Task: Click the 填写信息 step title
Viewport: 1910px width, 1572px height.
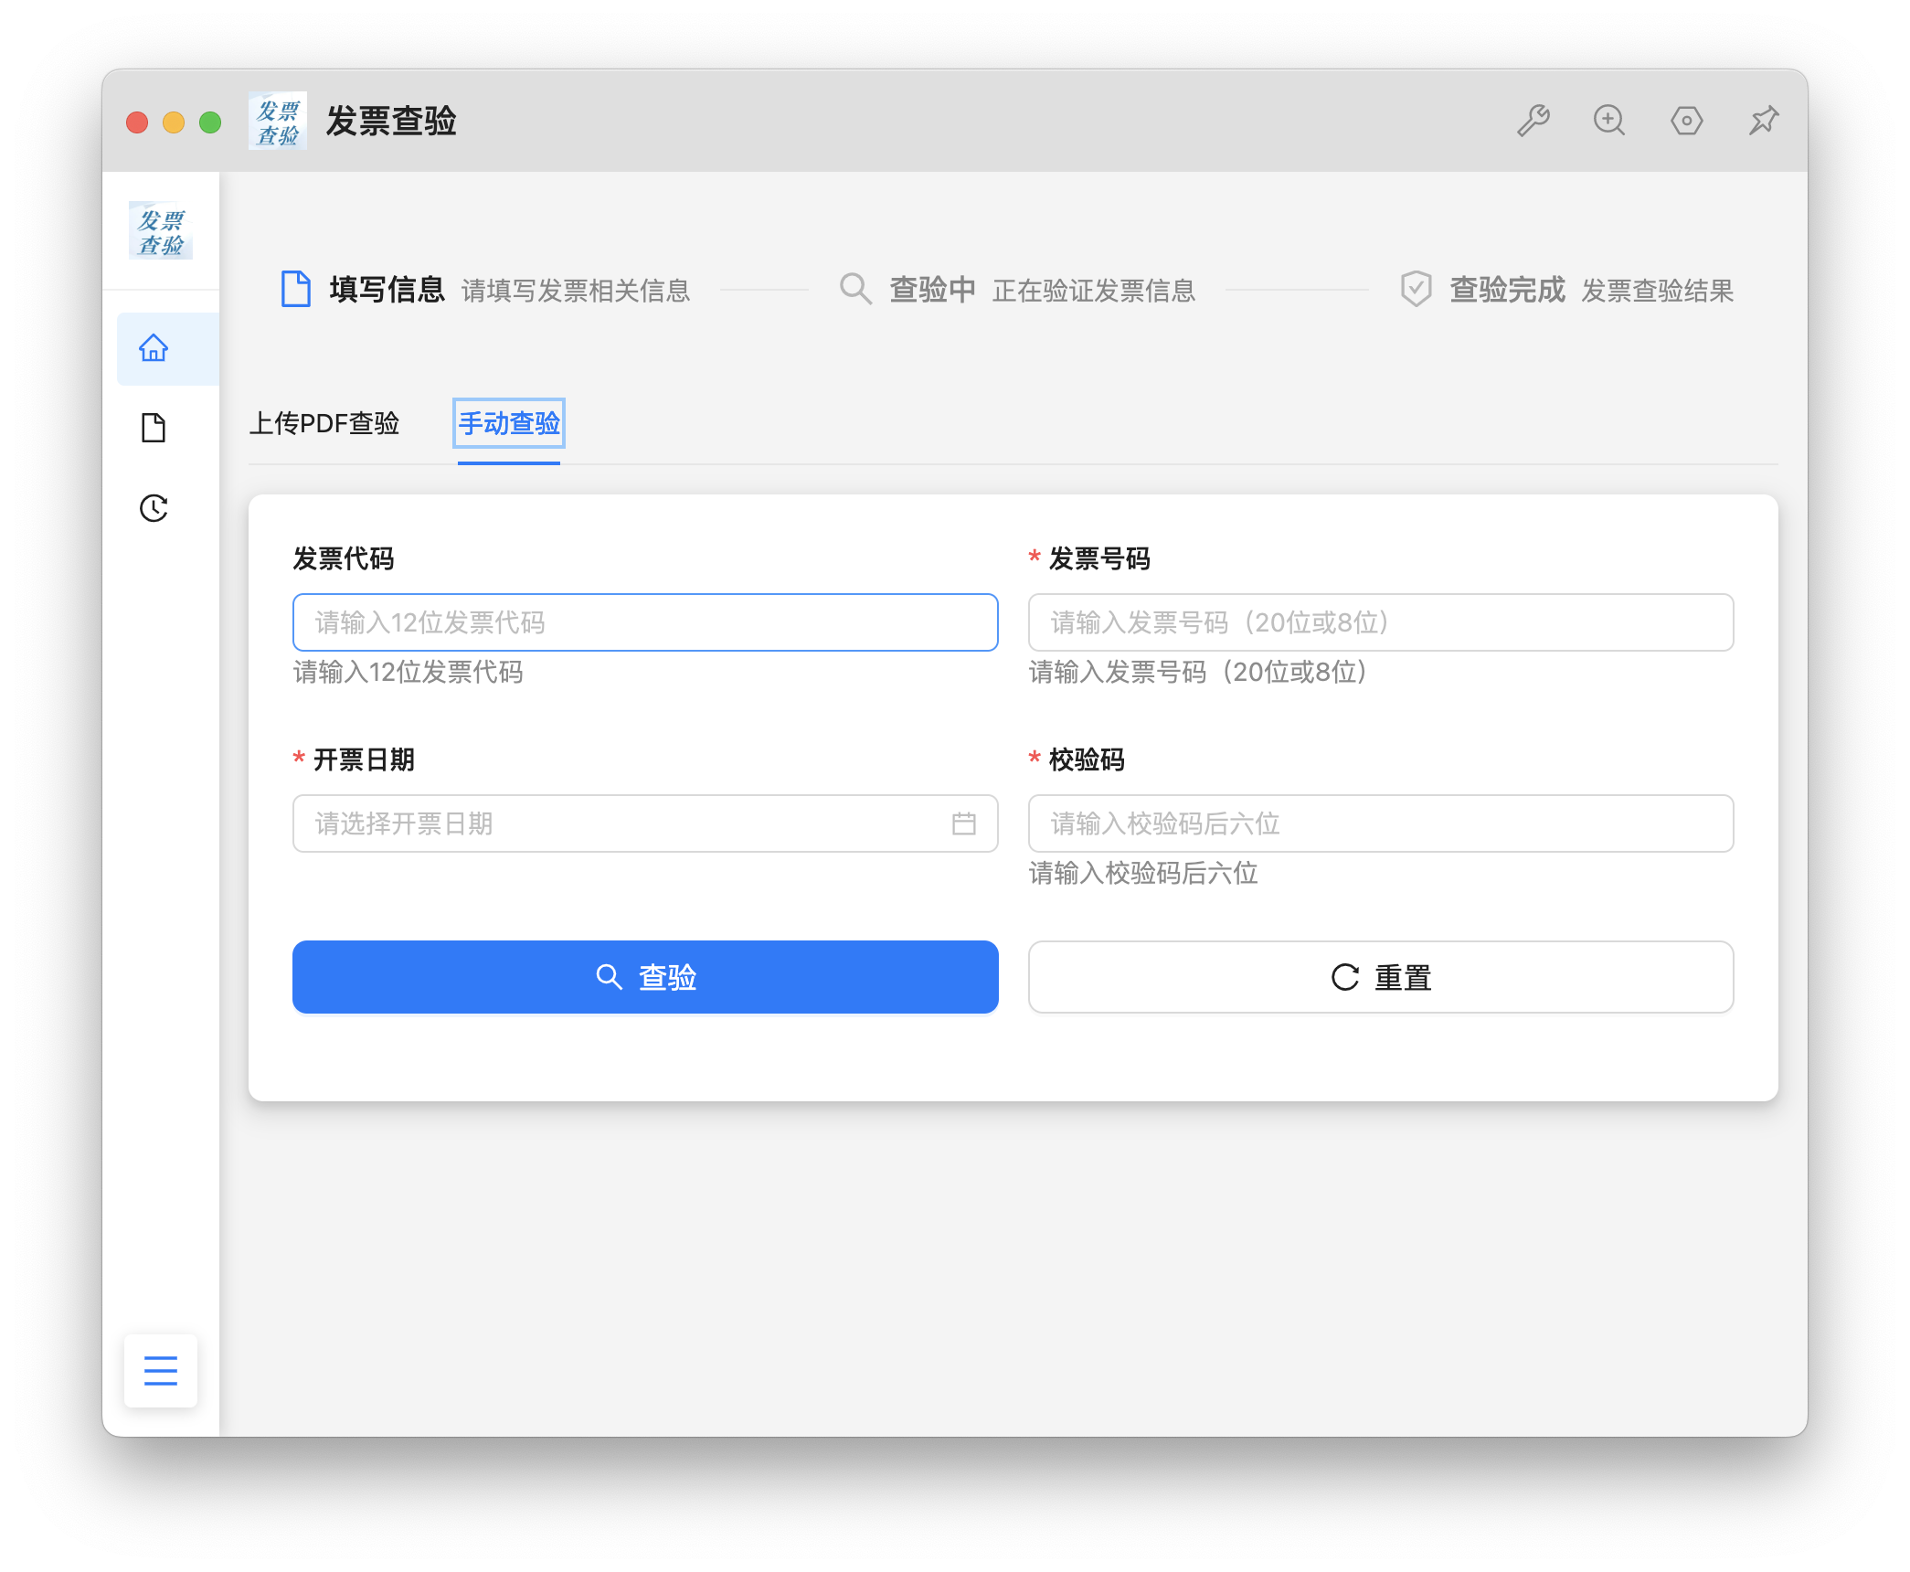Action: pyautogui.click(x=387, y=290)
